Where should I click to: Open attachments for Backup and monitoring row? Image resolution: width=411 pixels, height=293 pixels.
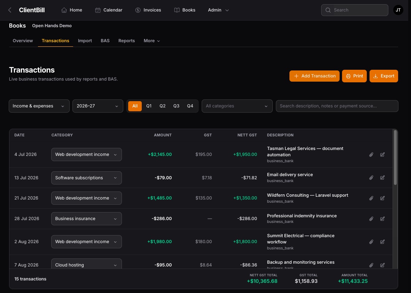(x=371, y=265)
